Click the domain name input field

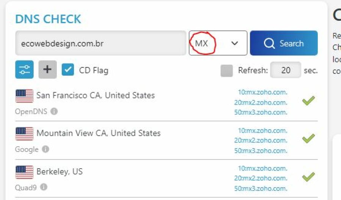point(100,43)
